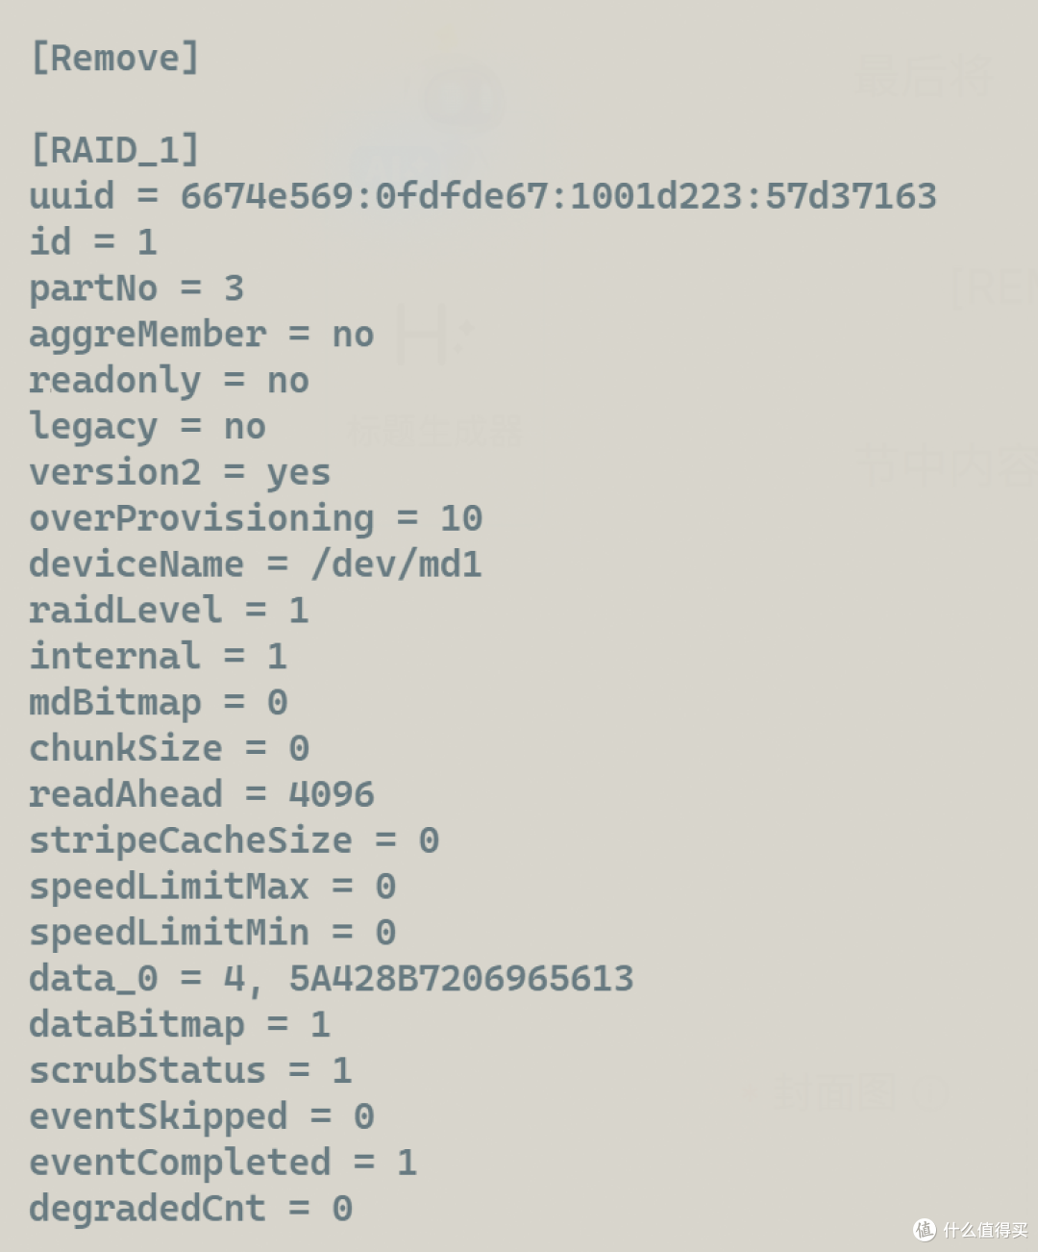1038x1252 pixels.
Task: Select the uuid value line
Action: point(482,196)
